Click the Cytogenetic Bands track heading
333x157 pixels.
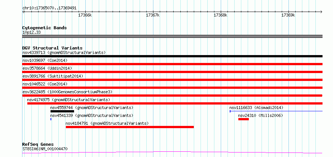[x=45, y=28]
